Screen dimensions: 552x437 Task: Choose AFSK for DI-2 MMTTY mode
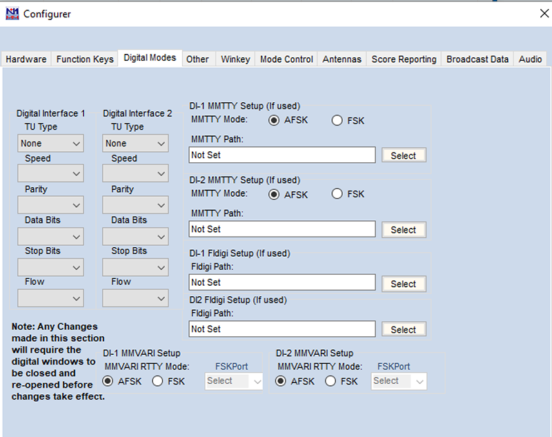click(274, 195)
